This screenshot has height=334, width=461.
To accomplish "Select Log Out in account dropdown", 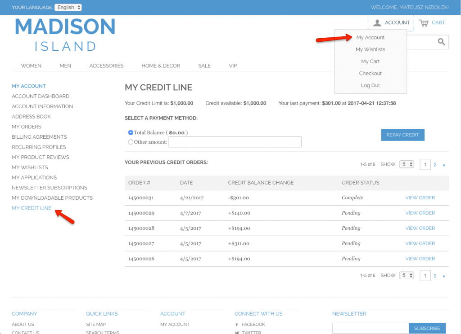I will (x=370, y=85).
